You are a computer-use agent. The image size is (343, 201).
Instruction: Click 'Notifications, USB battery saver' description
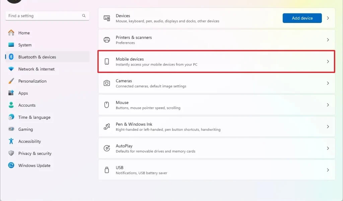(x=141, y=173)
